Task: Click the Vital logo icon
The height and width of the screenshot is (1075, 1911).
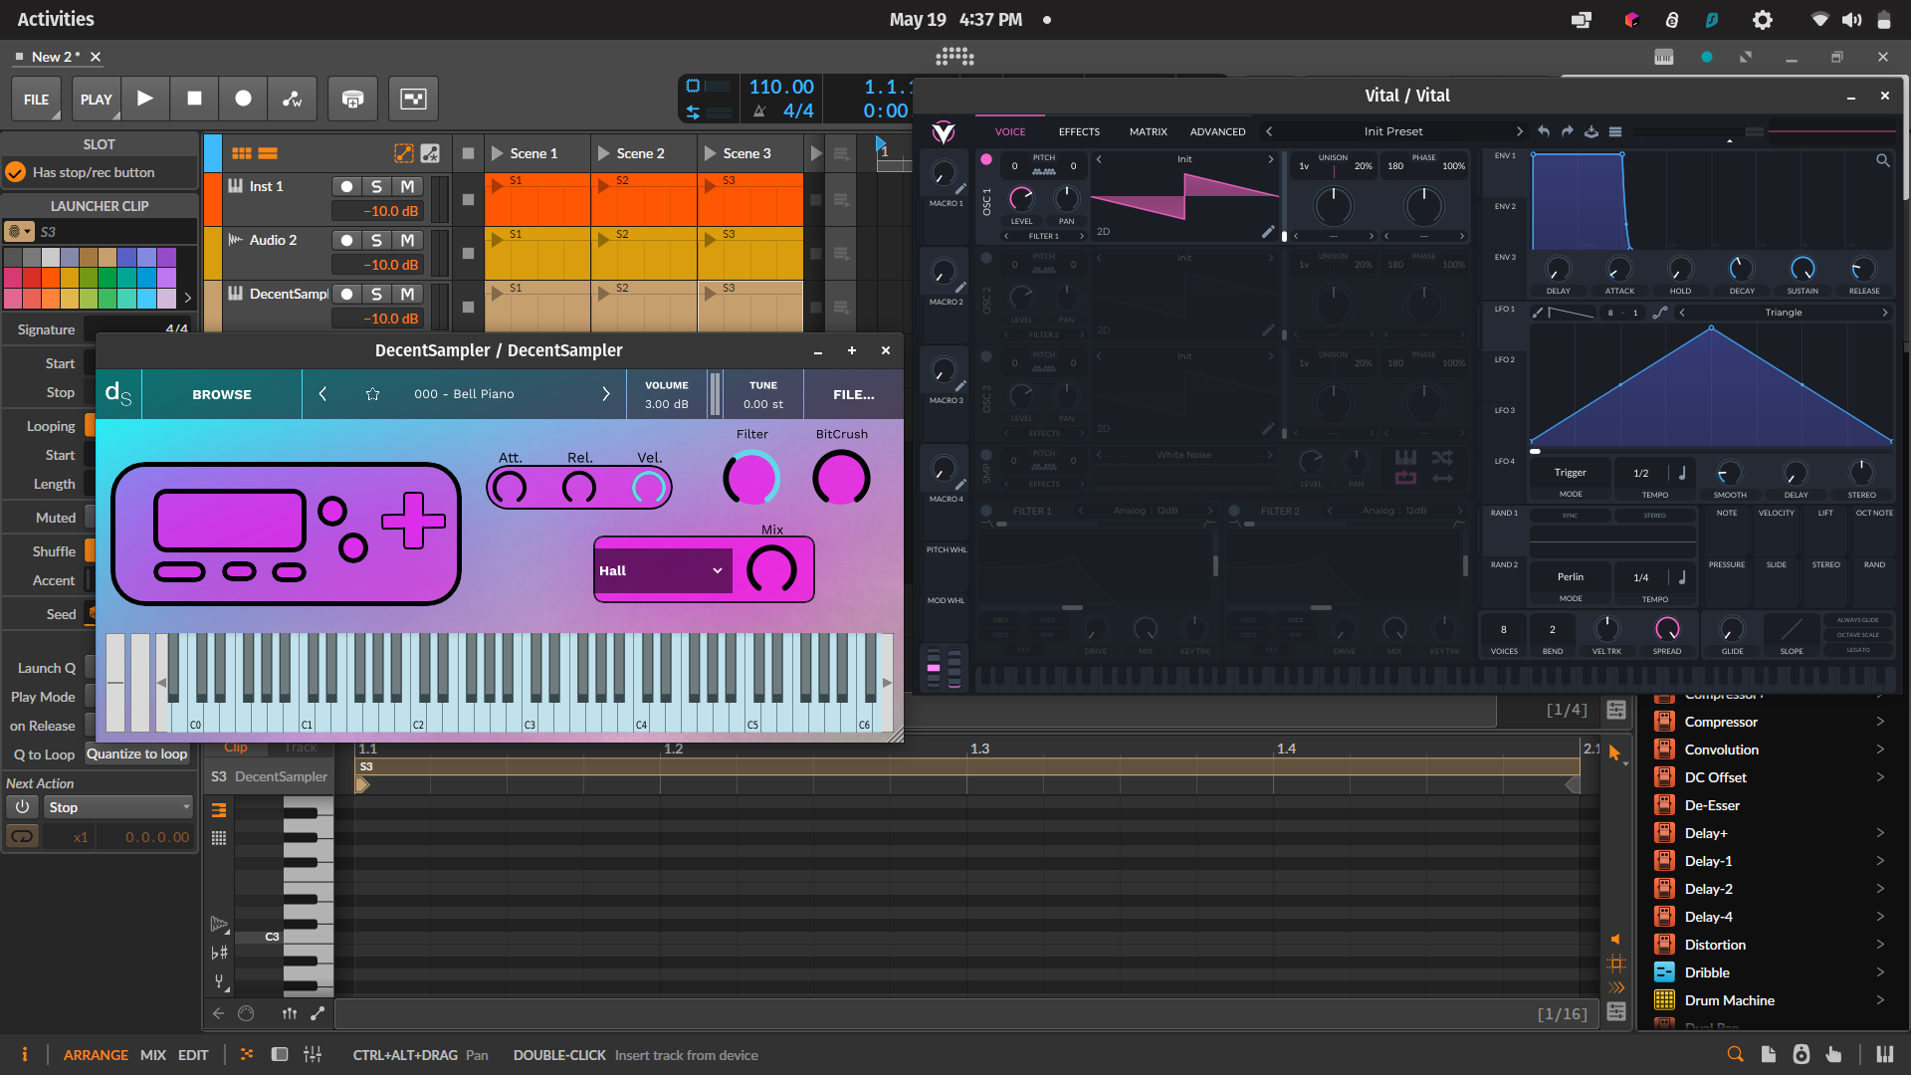Action: tap(943, 131)
